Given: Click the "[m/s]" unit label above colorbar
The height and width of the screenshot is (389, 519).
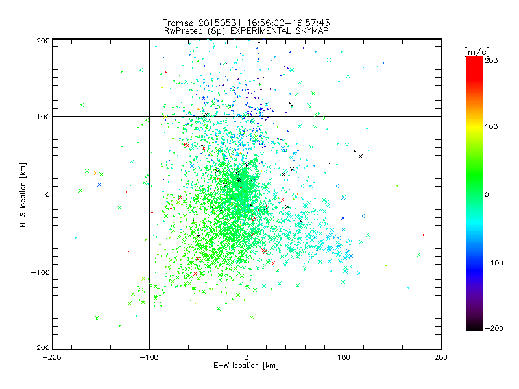Looking at the screenshot, I should click(x=477, y=52).
